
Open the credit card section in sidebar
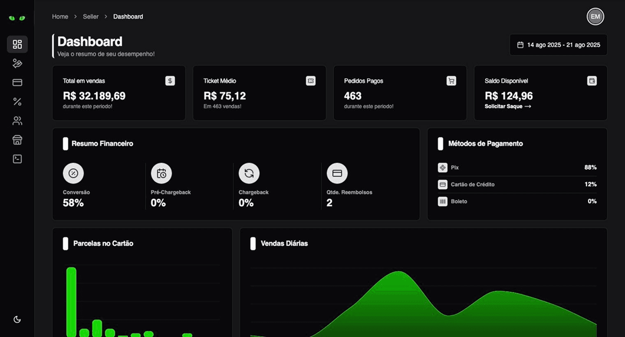(x=17, y=82)
